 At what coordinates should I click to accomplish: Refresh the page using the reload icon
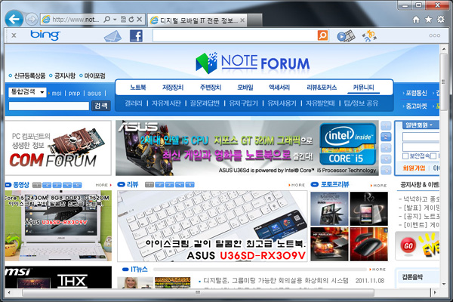(x=131, y=20)
